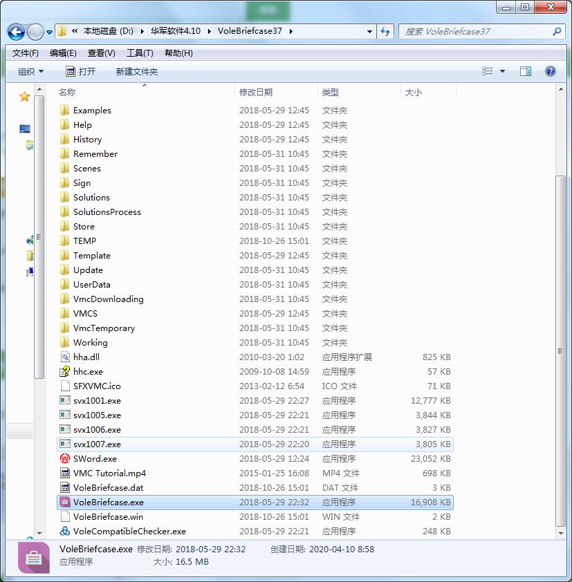Image resolution: width=572 pixels, height=582 pixels.
Task: Select the VoleBriefcase.exe pink icon
Action: [x=64, y=502]
